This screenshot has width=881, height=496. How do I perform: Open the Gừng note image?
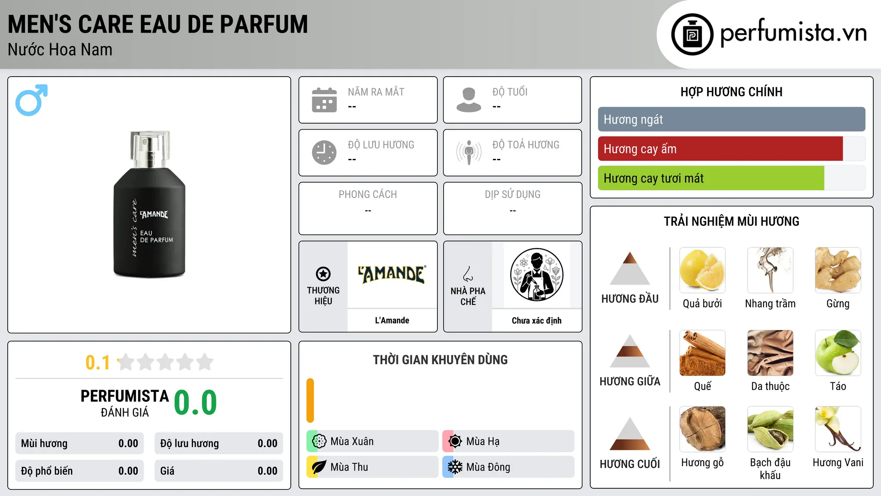838,270
